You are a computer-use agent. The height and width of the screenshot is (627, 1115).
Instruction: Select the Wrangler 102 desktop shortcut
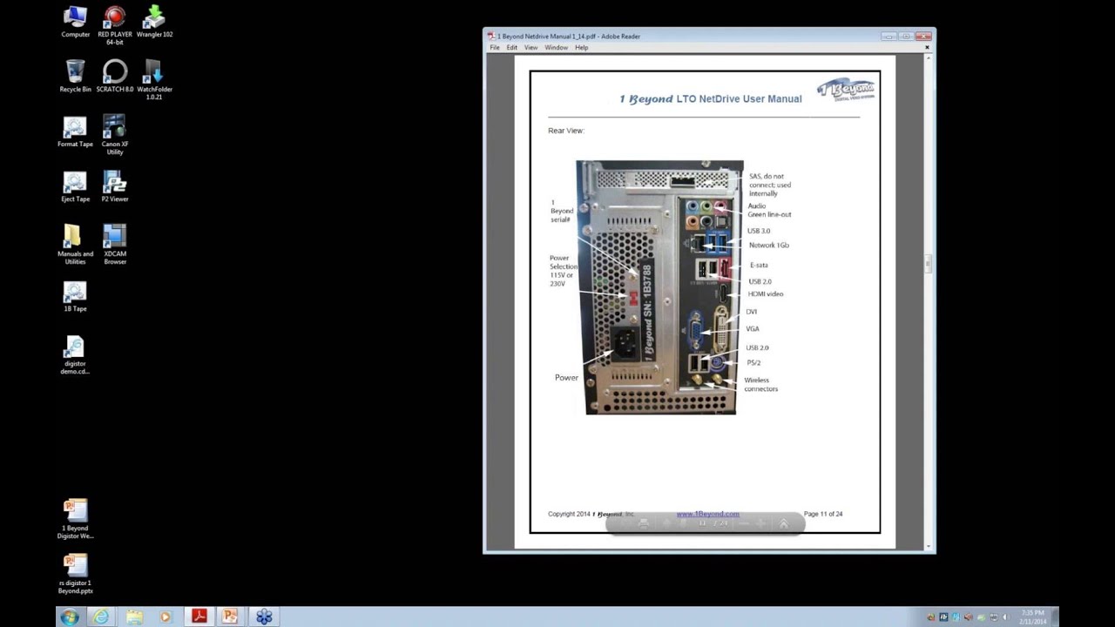click(x=154, y=22)
